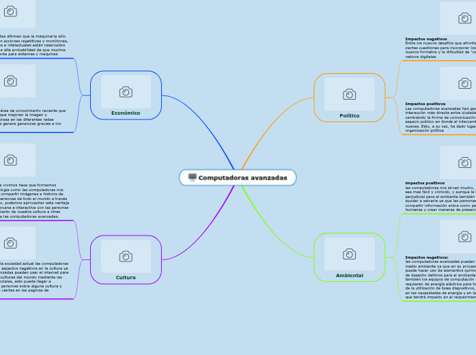
Task: Click the camera image placeholder in the Cultura node
Action: [x=126, y=256]
